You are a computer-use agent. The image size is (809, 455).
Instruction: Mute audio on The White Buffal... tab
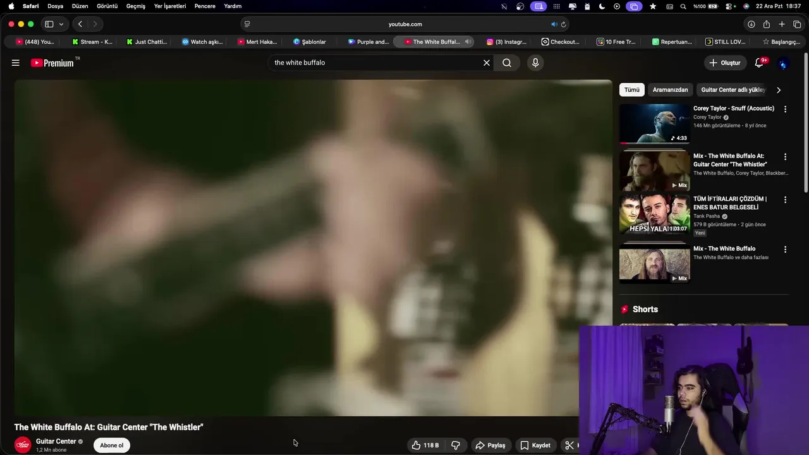tap(468, 42)
